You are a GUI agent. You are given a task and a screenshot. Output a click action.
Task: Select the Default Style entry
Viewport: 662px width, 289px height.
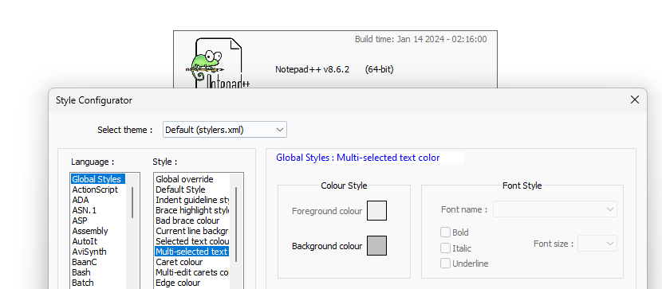coord(180,189)
